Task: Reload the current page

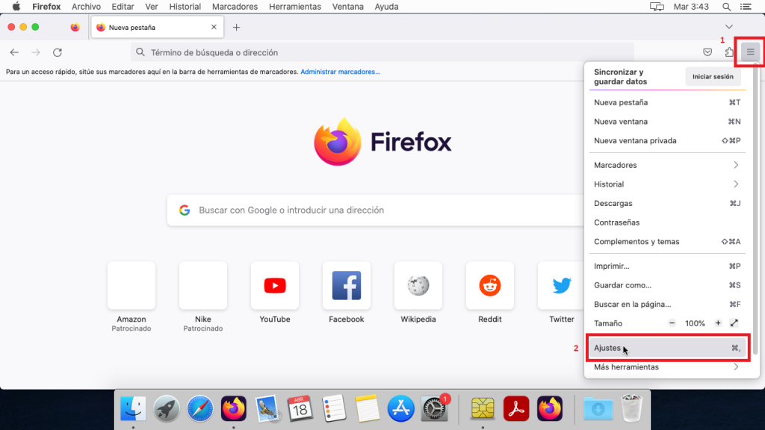Action: point(58,52)
